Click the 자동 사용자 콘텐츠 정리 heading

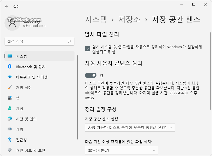pyautogui.click(x=113, y=63)
